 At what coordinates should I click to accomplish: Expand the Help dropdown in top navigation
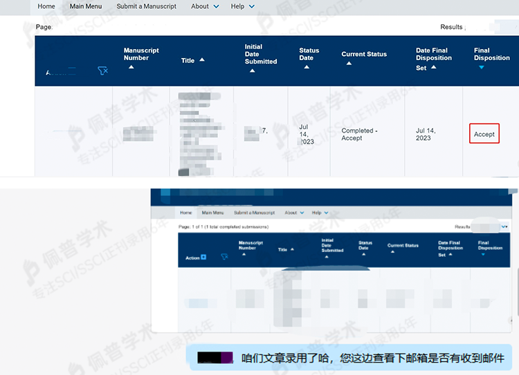(242, 6)
